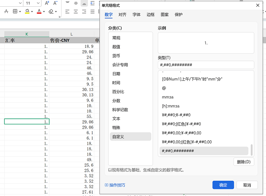Screen dimensions: 266x196
Task: Apply strikethrough text formatting
Action: [6, 11]
